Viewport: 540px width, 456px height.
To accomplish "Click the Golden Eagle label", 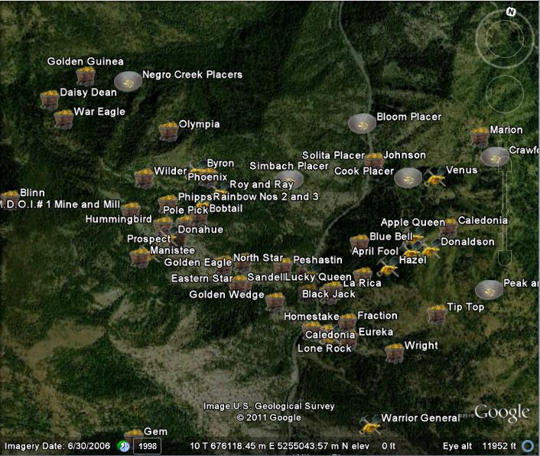I will [x=198, y=262].
